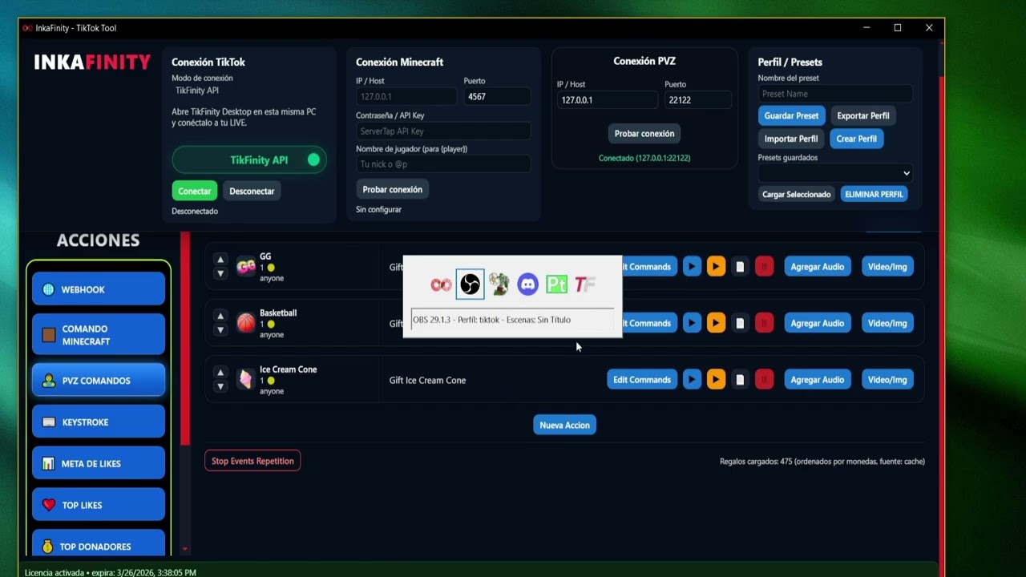The height and width of the screenshot is (577, 1026).
Task: Click the orange play icon in the Basketball row
Action: [x=717, y=323]
